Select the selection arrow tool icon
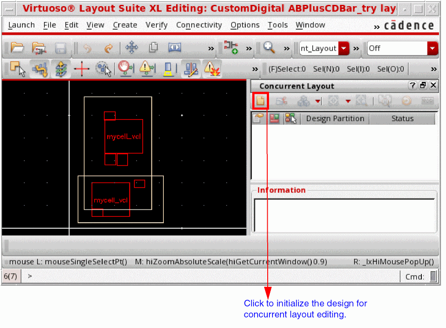 (18, 69)
